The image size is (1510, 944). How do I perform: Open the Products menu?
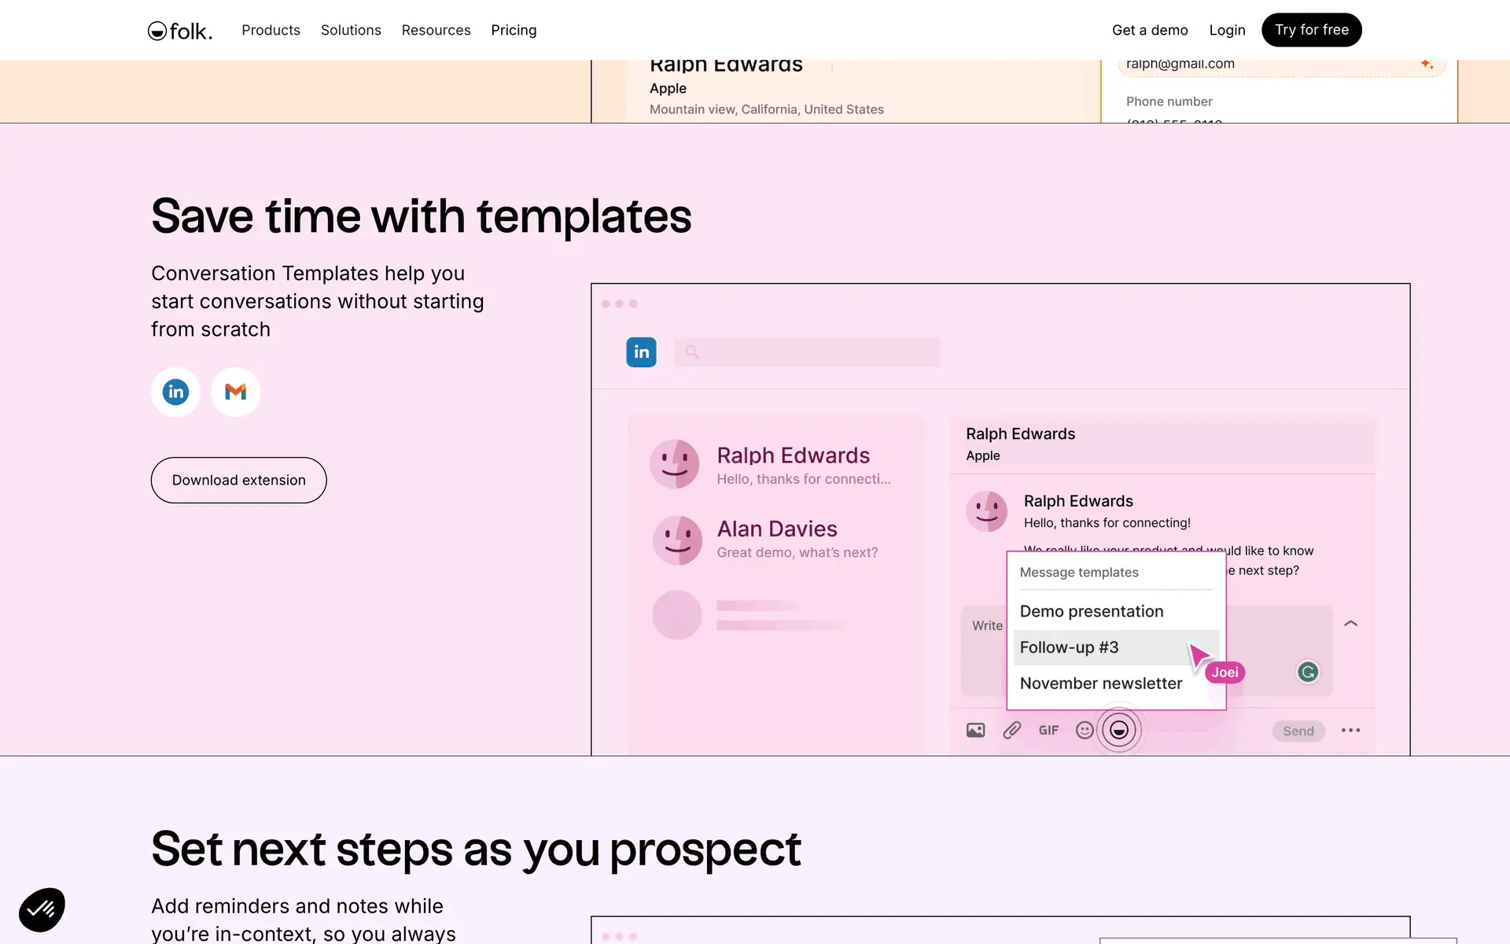pos(271,30)
